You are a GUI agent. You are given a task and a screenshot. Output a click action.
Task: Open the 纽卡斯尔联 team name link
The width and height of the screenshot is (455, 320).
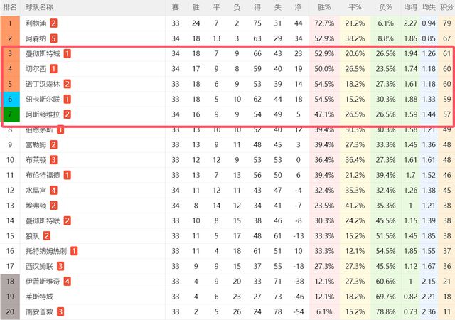pos(42,99)
